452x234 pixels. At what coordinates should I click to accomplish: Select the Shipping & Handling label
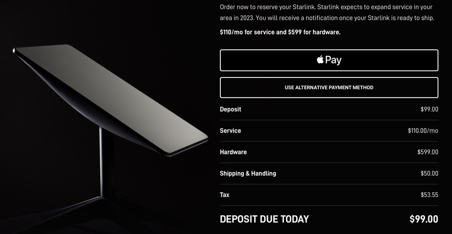(x=248, y=173)
